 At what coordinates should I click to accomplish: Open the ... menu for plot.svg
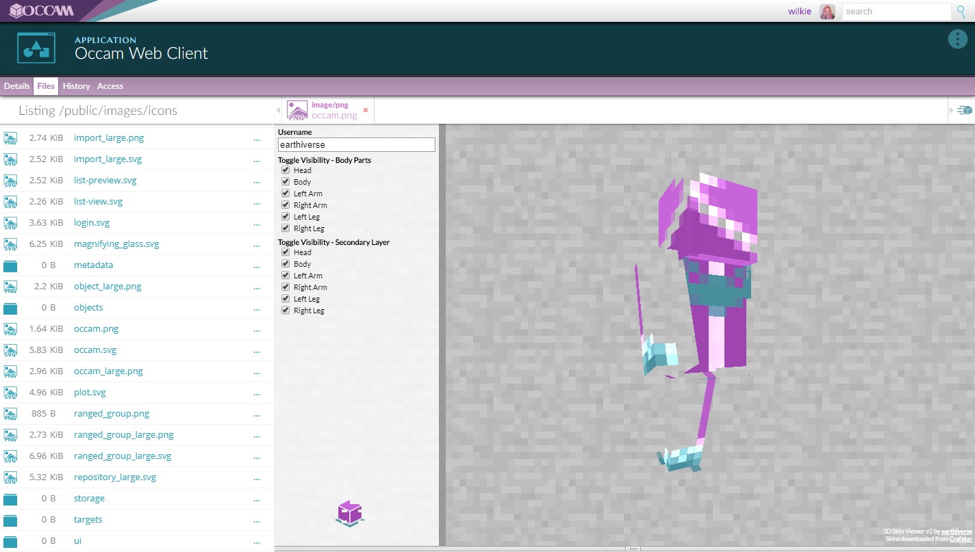point(257,393)
